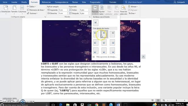
Task: Open the Panel de selección
Action: pyautogui.click(x=123, y=10)
